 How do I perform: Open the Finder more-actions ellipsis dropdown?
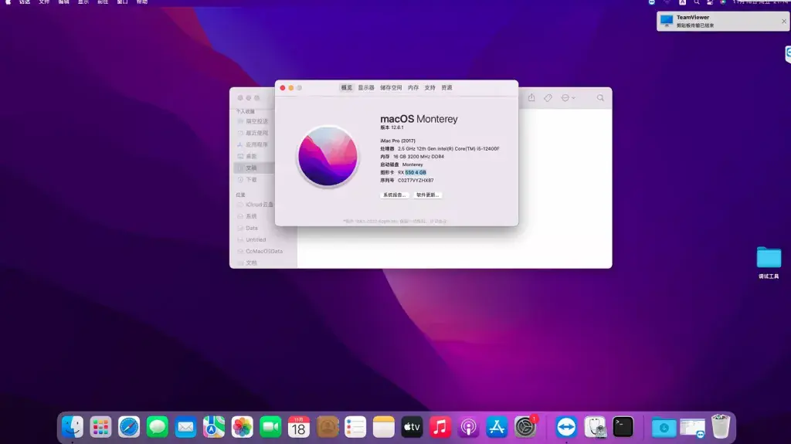point(568,98)
